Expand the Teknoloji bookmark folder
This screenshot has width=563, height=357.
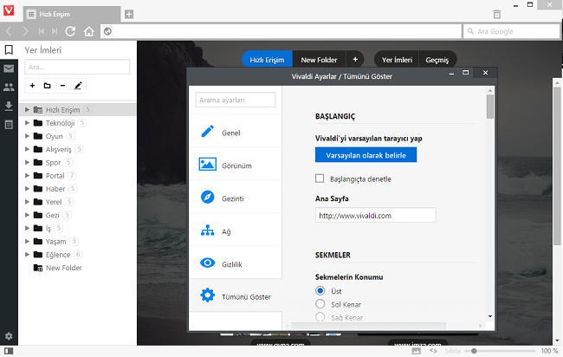(28, 123)
